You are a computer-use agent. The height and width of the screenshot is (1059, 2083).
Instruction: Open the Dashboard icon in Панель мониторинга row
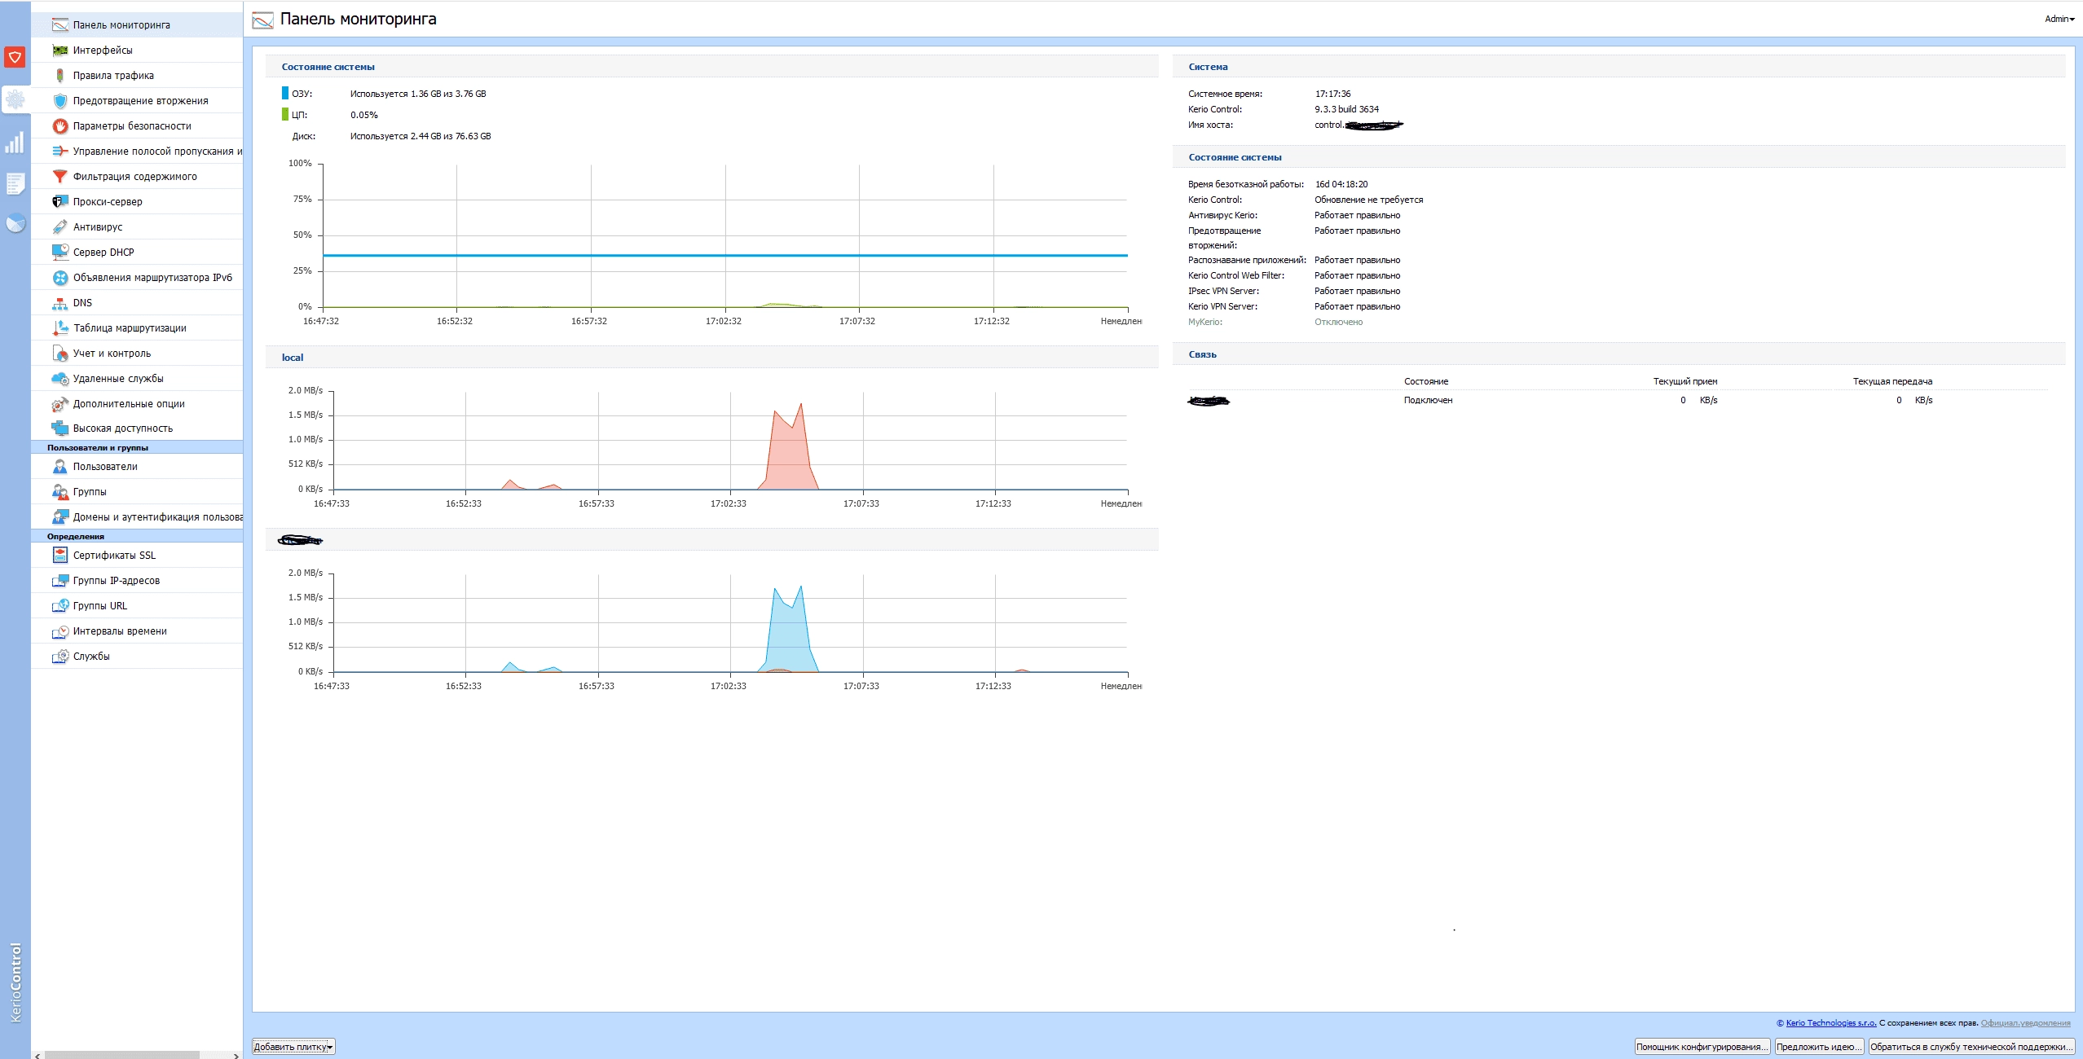pyautogui.click(x=60, y=25)
